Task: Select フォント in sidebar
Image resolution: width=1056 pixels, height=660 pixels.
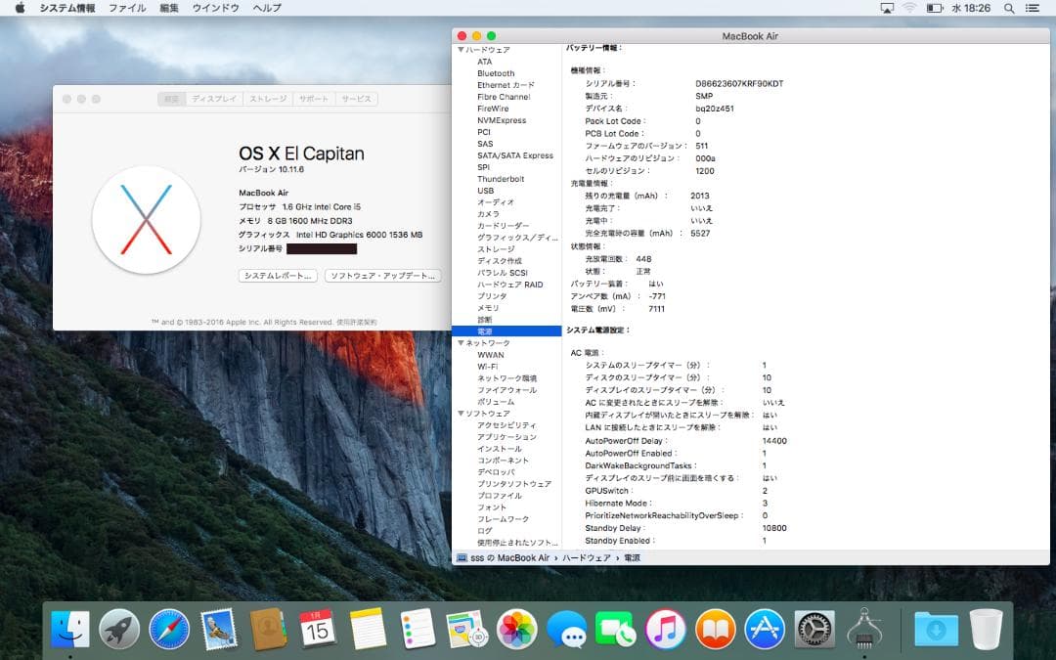Action: 492,507
